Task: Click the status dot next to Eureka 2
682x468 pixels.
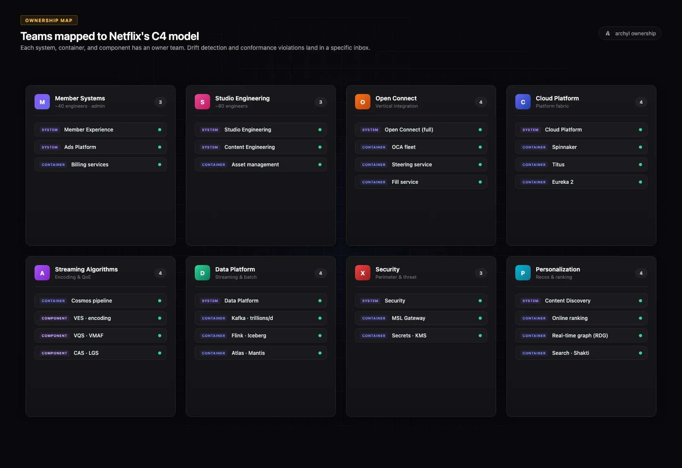Action: [x=640, y=182]
